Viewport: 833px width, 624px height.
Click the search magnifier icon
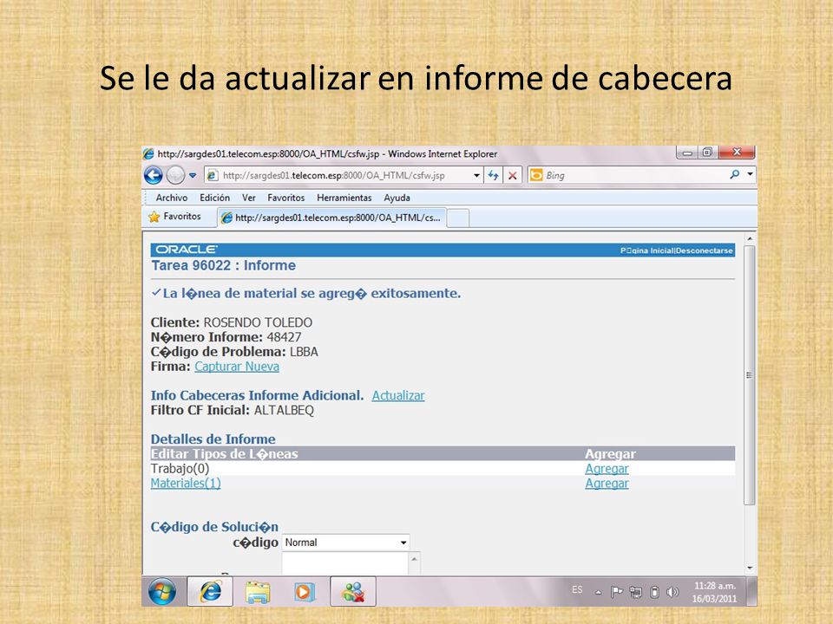[735, 174]
